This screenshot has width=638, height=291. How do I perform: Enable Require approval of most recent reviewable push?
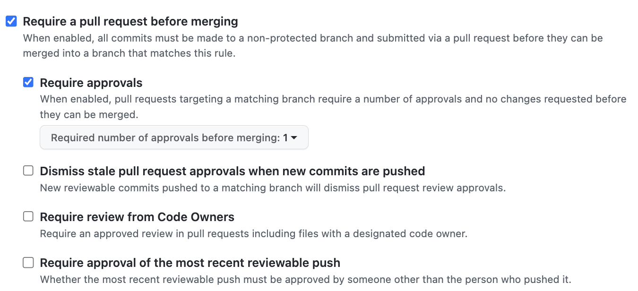click(28, 262)
